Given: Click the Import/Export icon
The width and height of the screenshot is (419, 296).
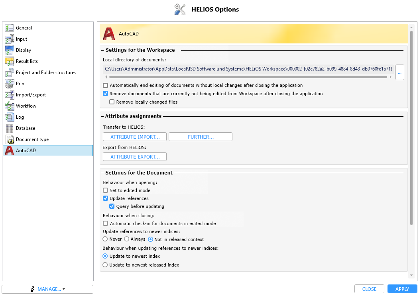Looking at the screenshot, I should (x=9, y=95).
